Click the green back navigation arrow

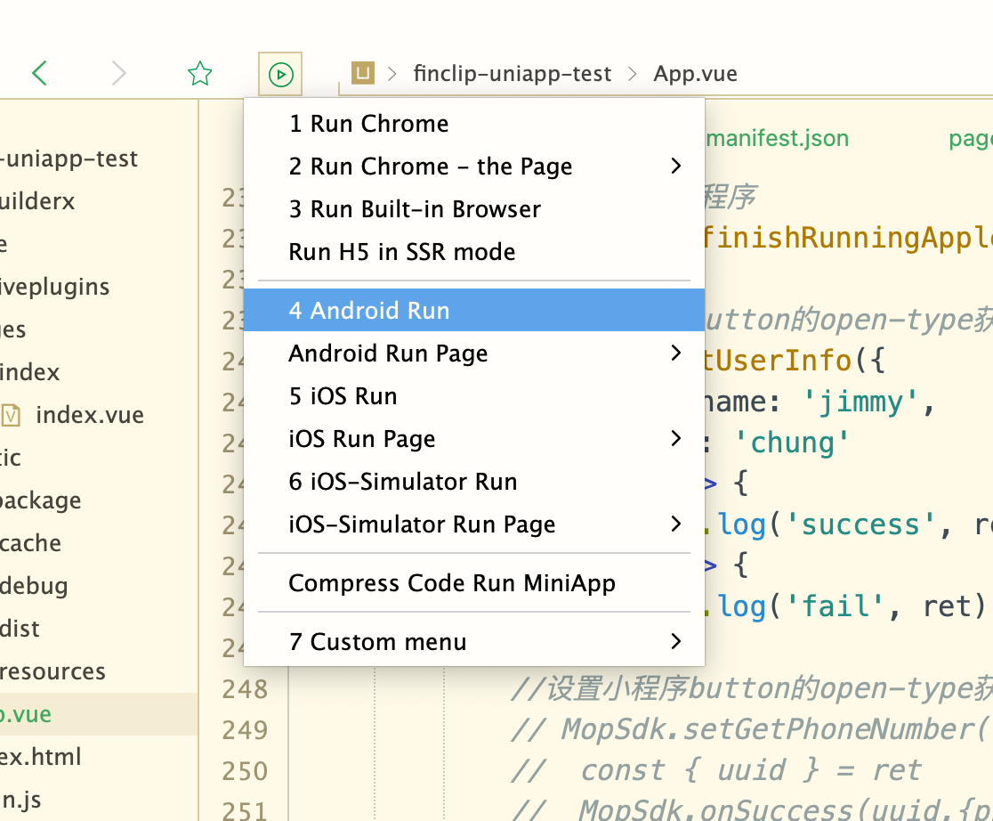(39, 73)
